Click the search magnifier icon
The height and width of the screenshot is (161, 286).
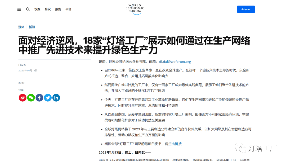[28, 9]
